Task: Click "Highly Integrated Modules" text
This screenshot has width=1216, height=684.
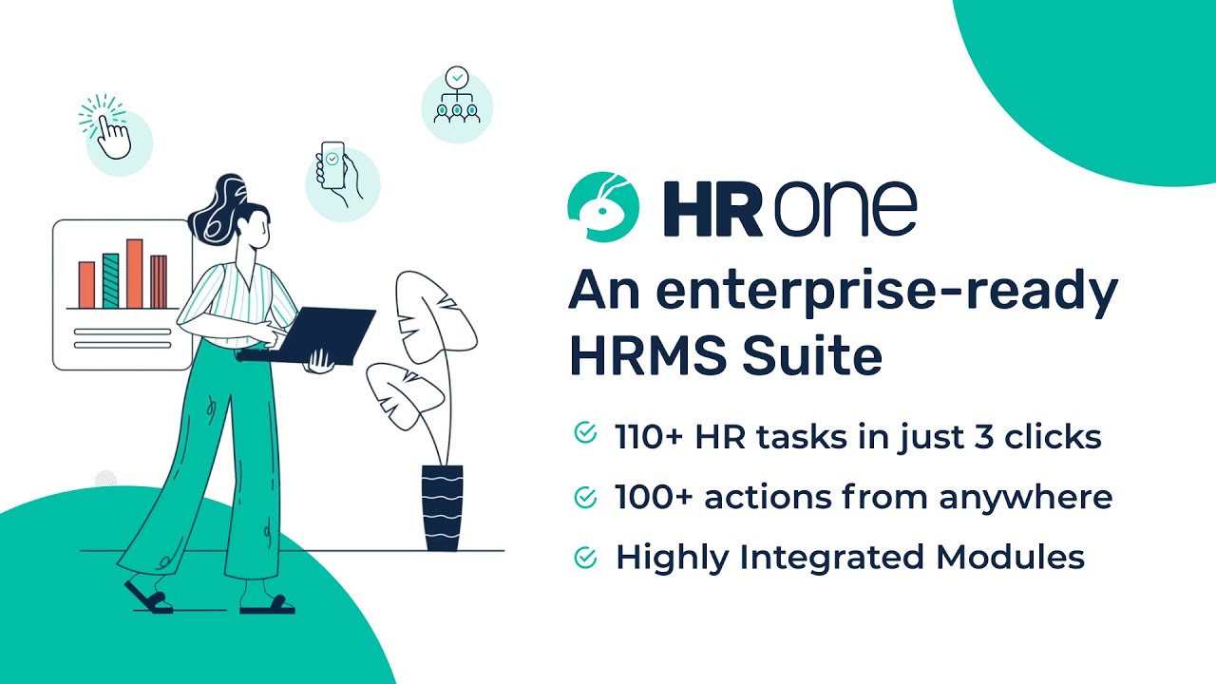Action: point(850,558)
